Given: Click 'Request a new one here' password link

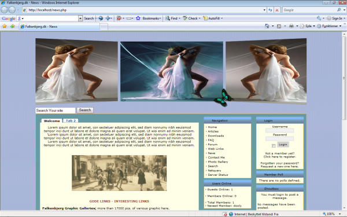Looking at the screenshot, I should tap(279, 167).
